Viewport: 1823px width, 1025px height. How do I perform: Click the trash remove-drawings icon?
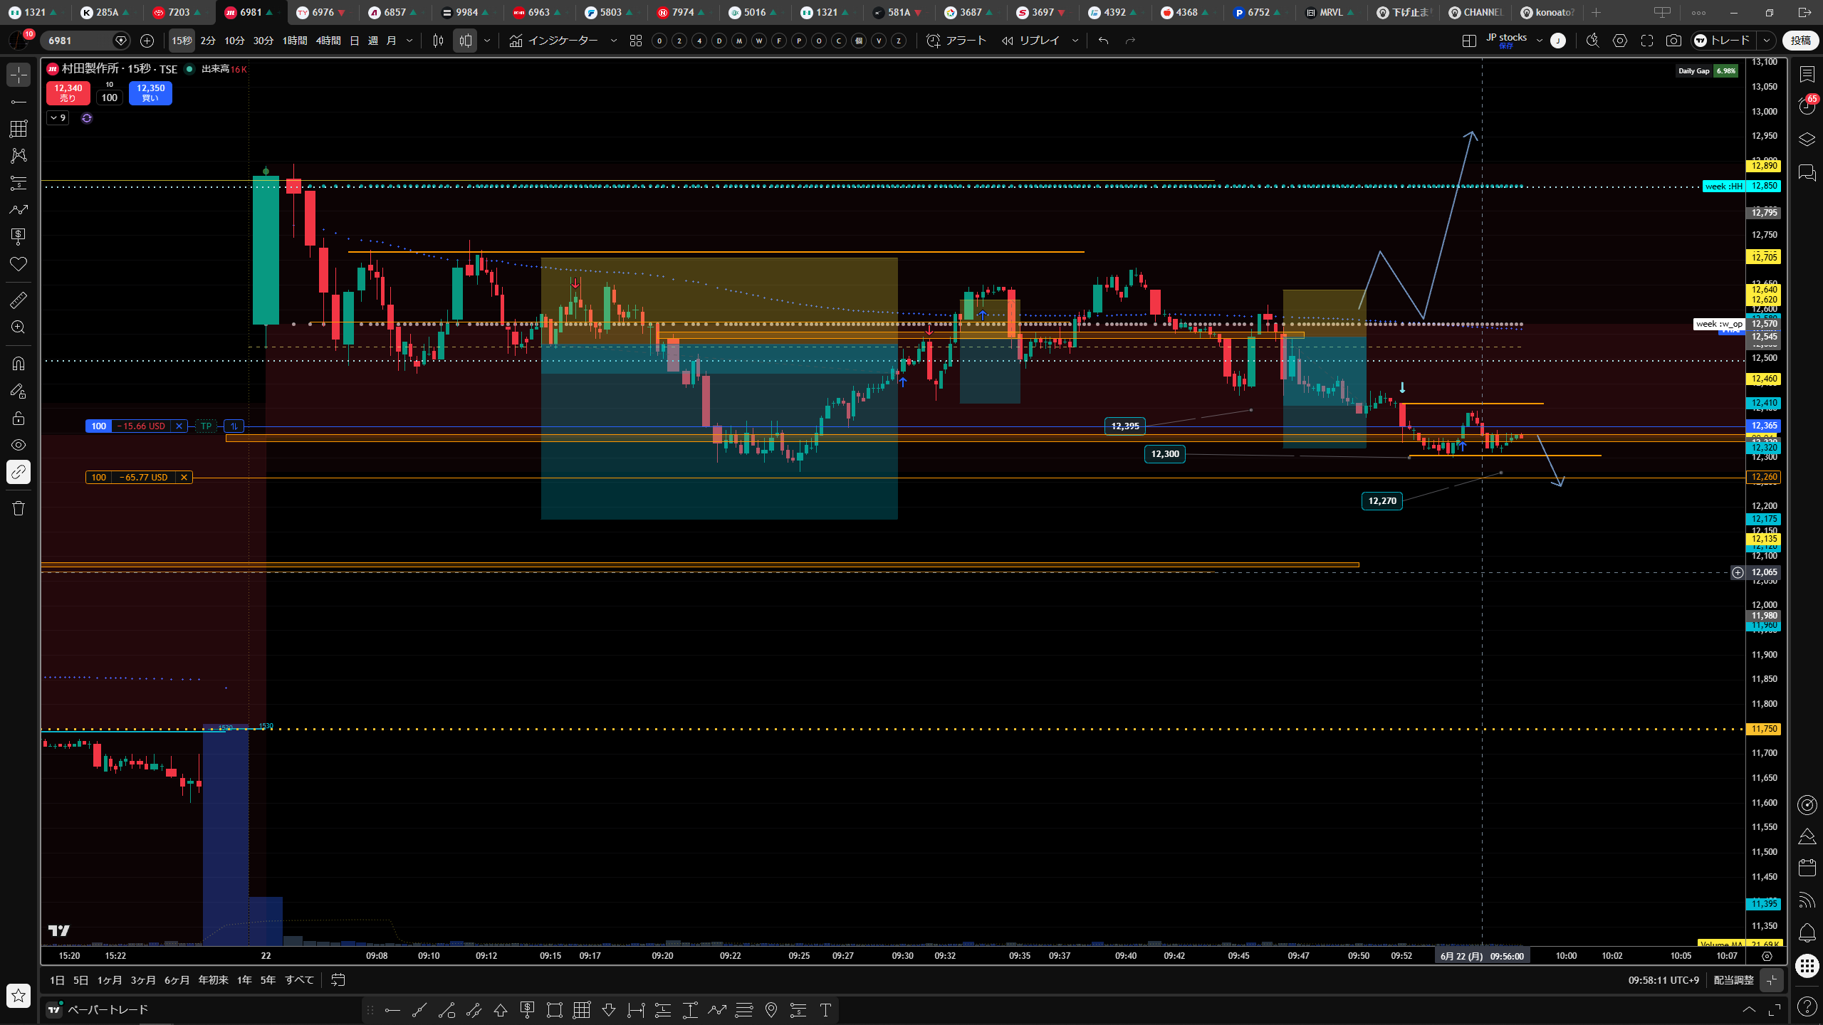point(19,508)
